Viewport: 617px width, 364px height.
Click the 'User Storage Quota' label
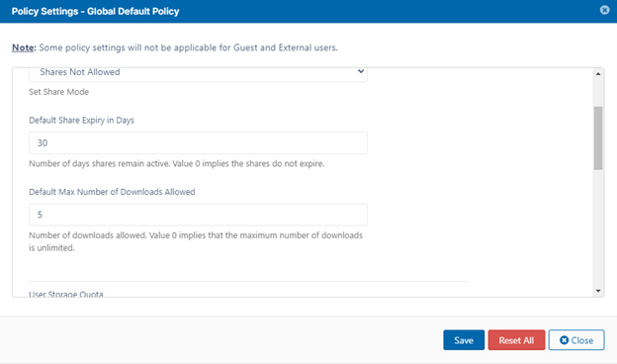pos(65,294)
